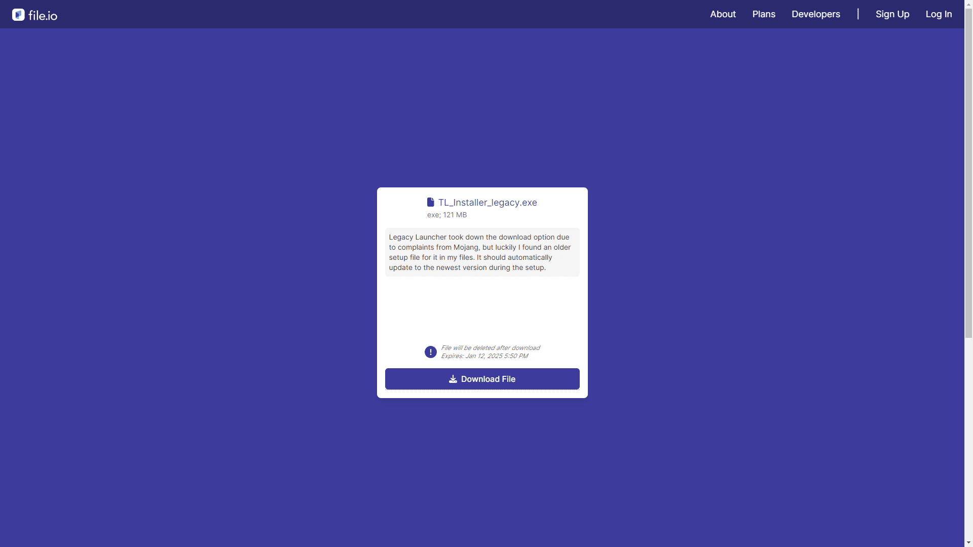Click Log In at the top right

coord(939,14)
